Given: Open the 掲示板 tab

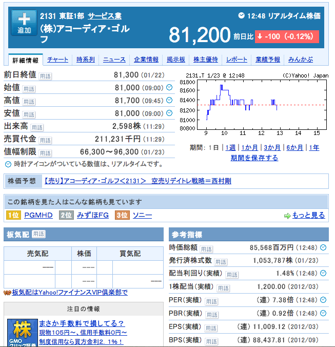Looking at the screenshot, I should (176, 60).
